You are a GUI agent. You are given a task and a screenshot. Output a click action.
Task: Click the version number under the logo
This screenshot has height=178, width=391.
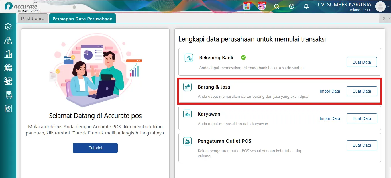(29, 11)
